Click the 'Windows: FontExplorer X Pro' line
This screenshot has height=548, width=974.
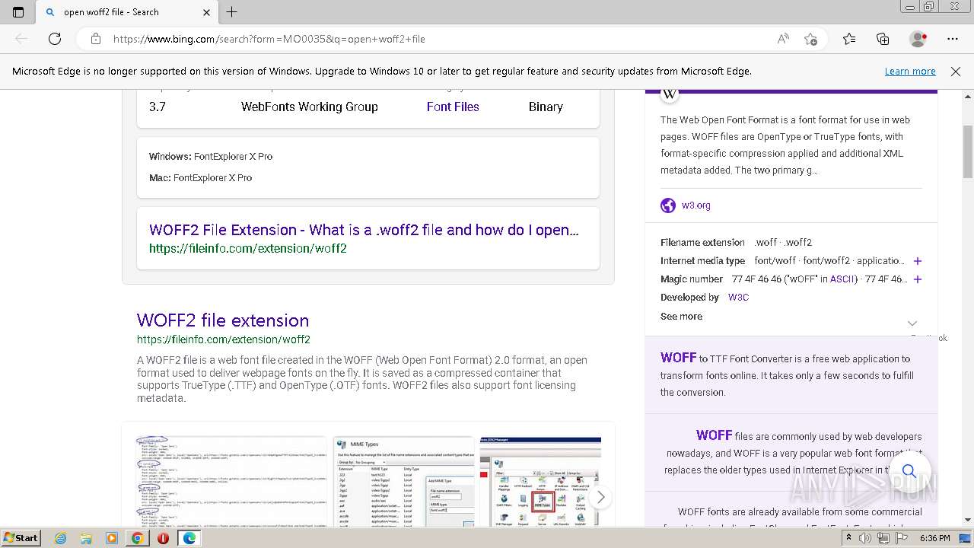click(x=211, y=156)
